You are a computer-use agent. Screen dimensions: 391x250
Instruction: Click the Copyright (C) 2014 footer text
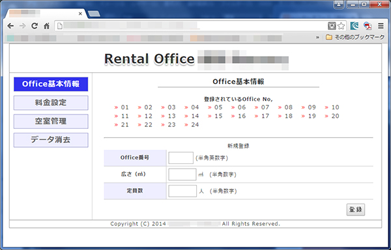click(138, 224)
